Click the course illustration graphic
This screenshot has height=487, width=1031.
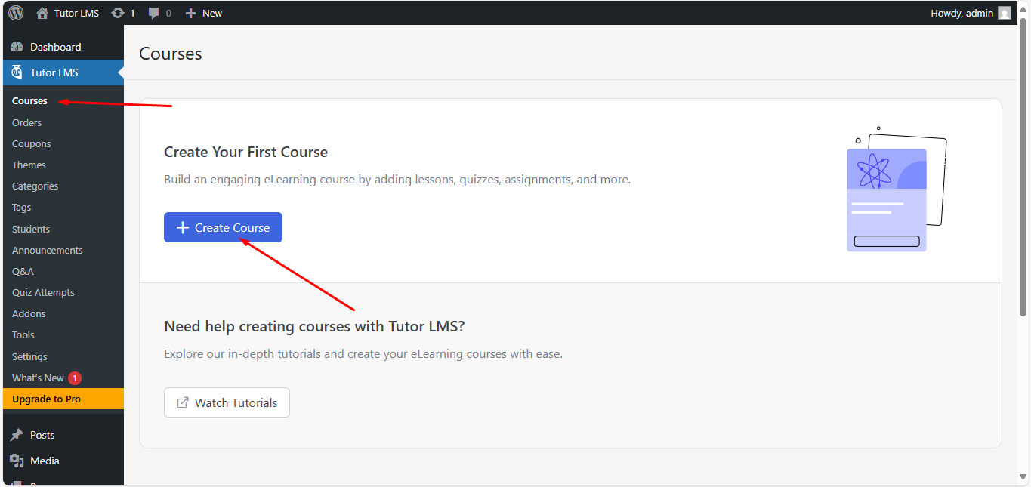coord(896,190)
